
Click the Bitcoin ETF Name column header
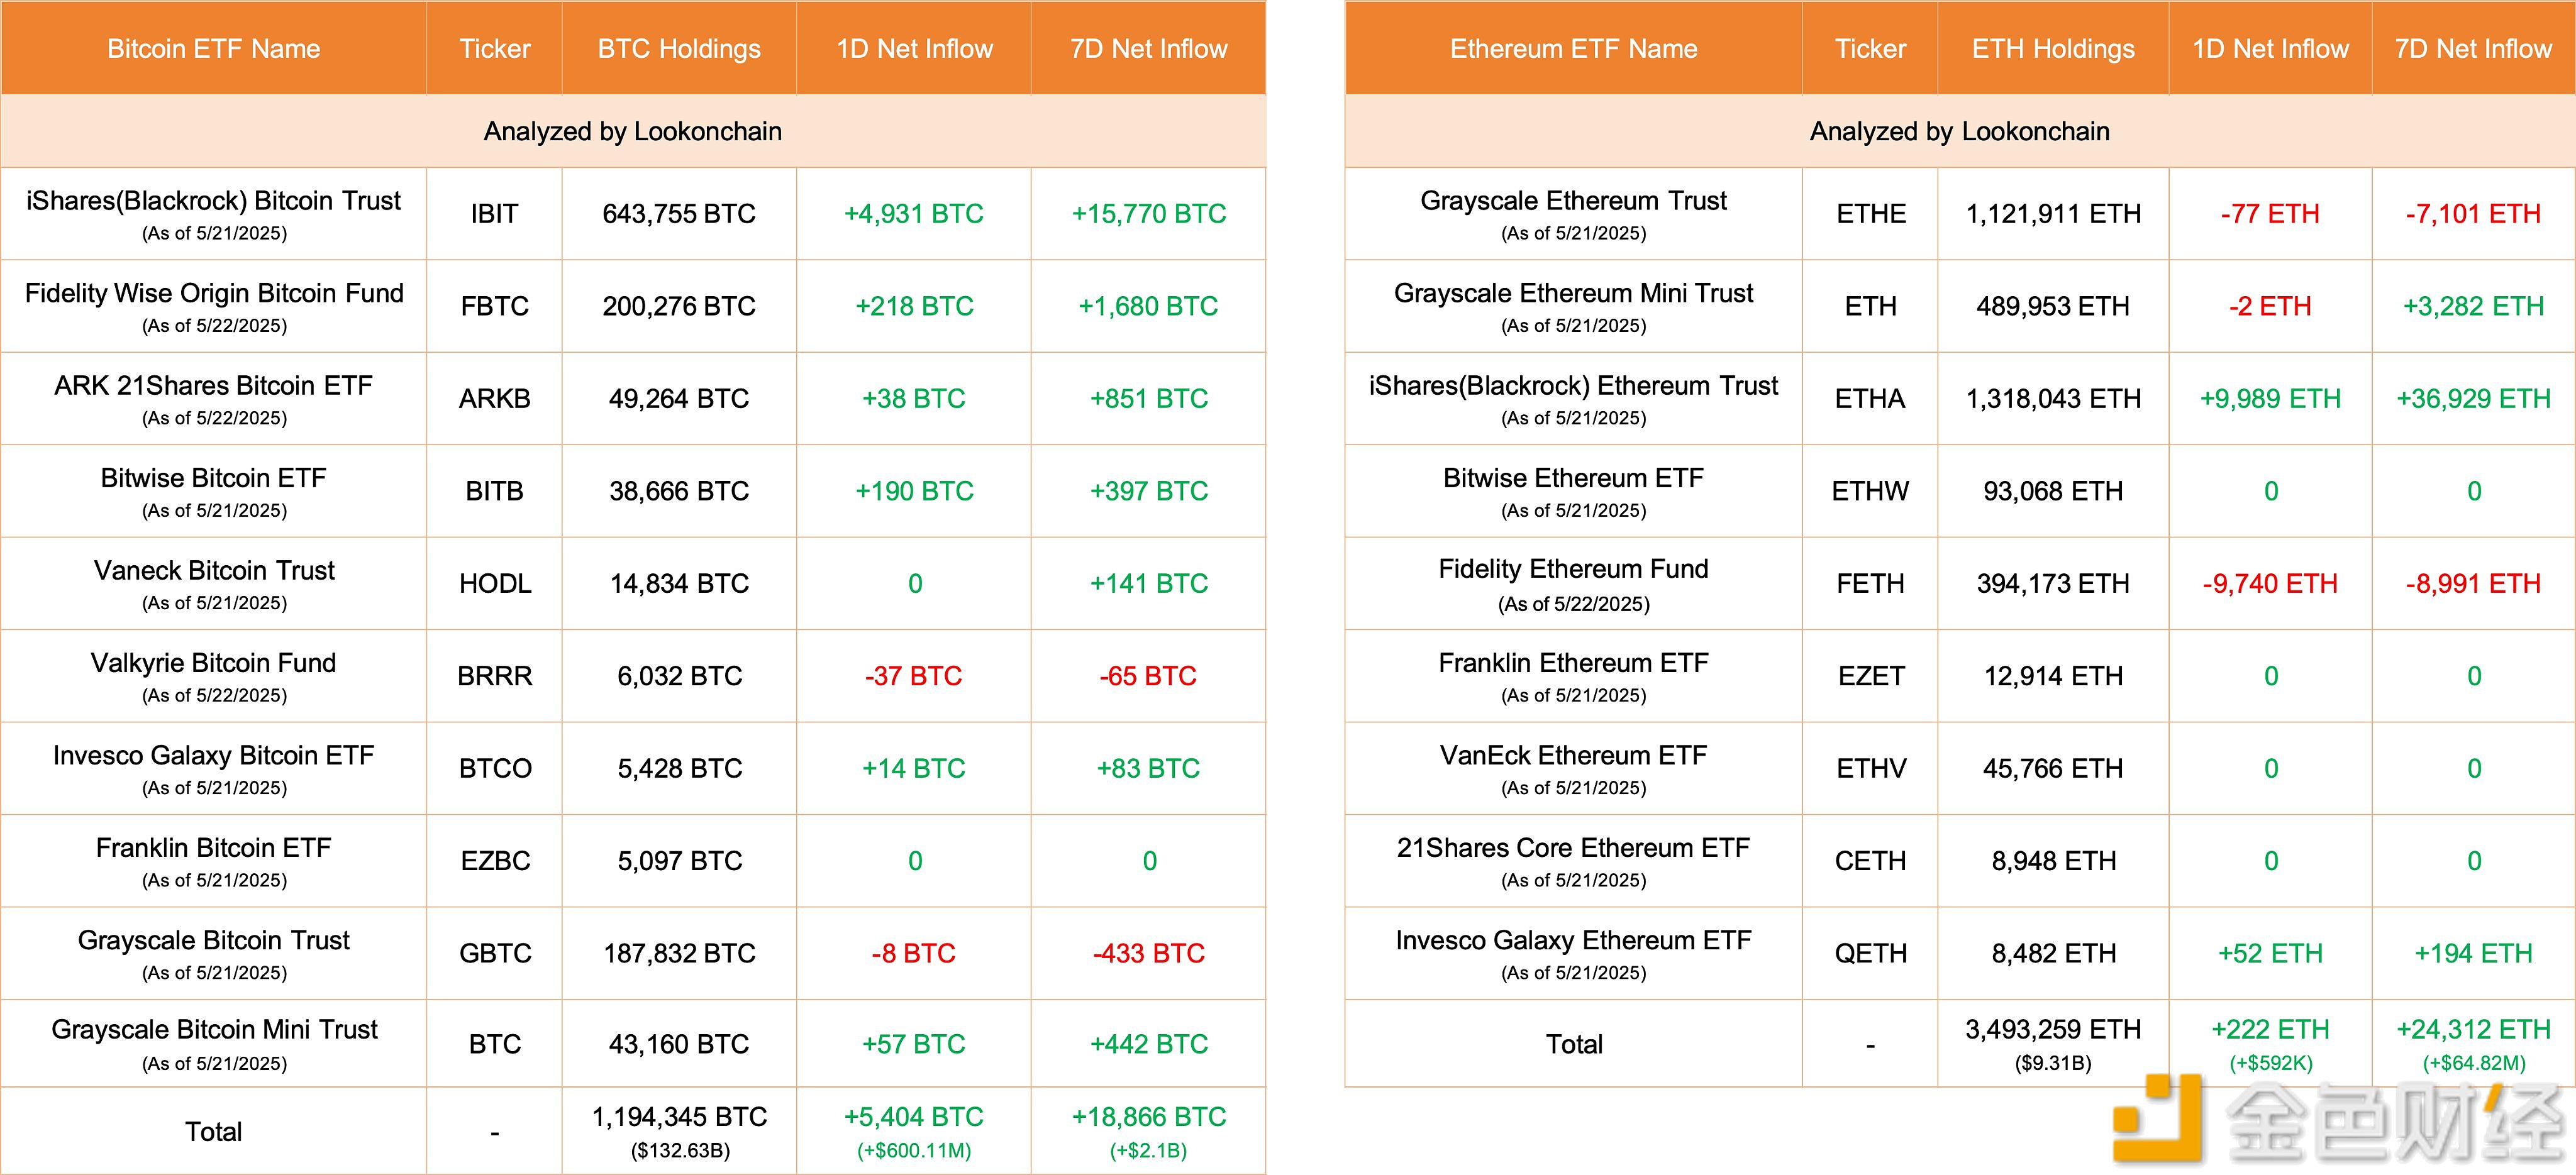pos(213,49)
